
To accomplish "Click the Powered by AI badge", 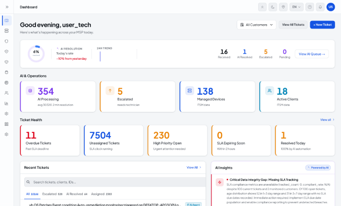I will pyautogui.click(x=318, y=168).
